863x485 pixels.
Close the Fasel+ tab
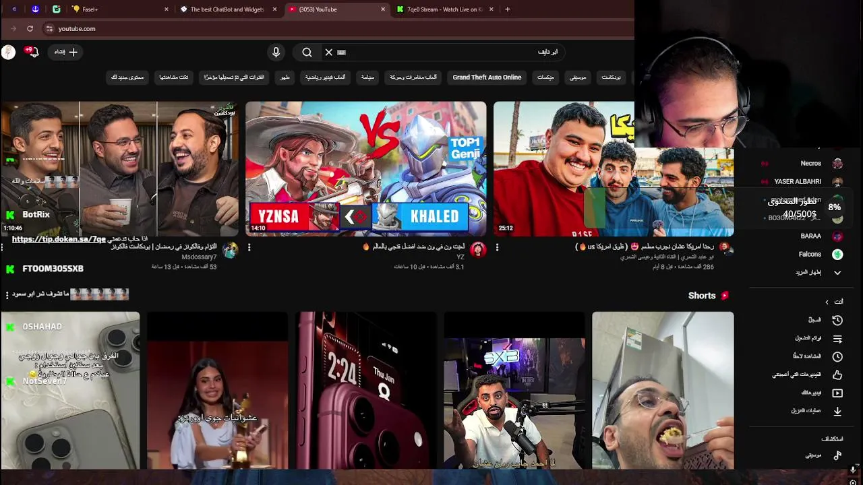167,9
